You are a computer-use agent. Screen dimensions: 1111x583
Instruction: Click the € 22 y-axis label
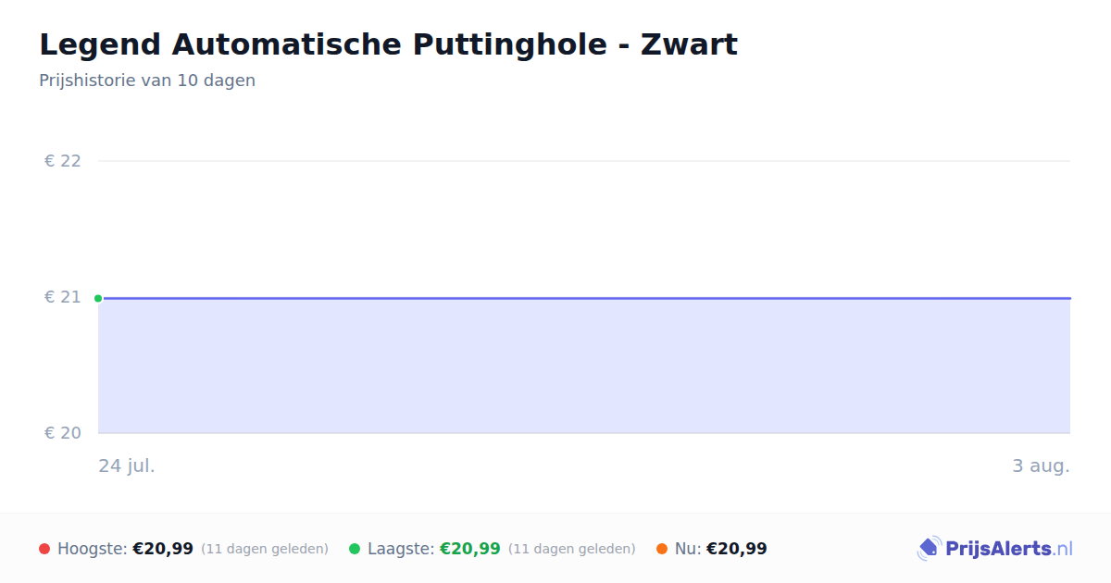click(x=63, y=161)
